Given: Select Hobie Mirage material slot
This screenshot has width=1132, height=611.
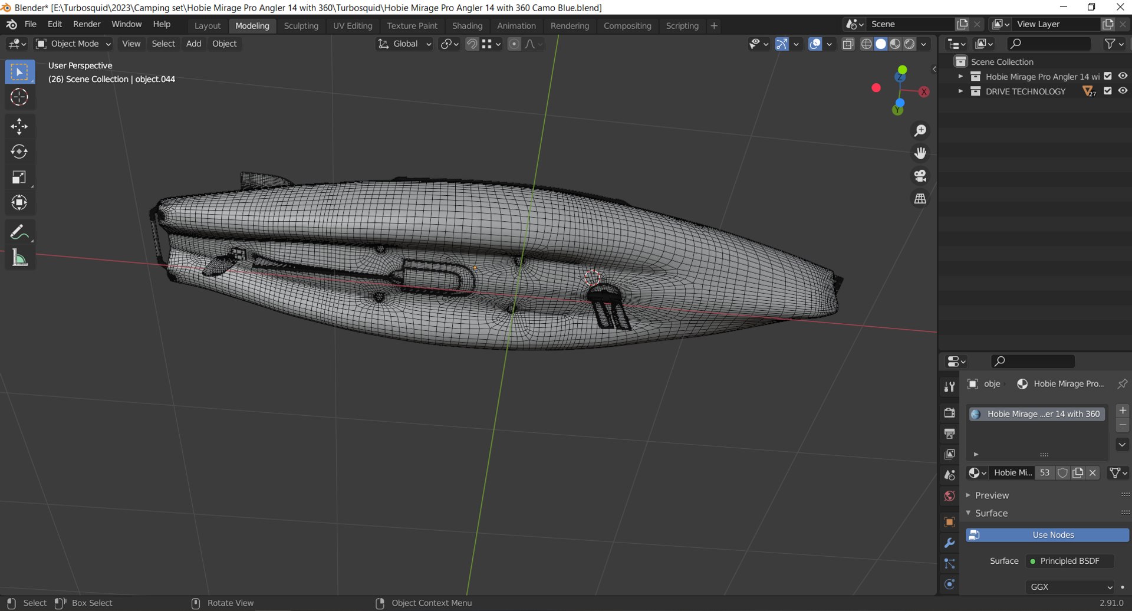Looking at the screenshot, I should 1037,414.
